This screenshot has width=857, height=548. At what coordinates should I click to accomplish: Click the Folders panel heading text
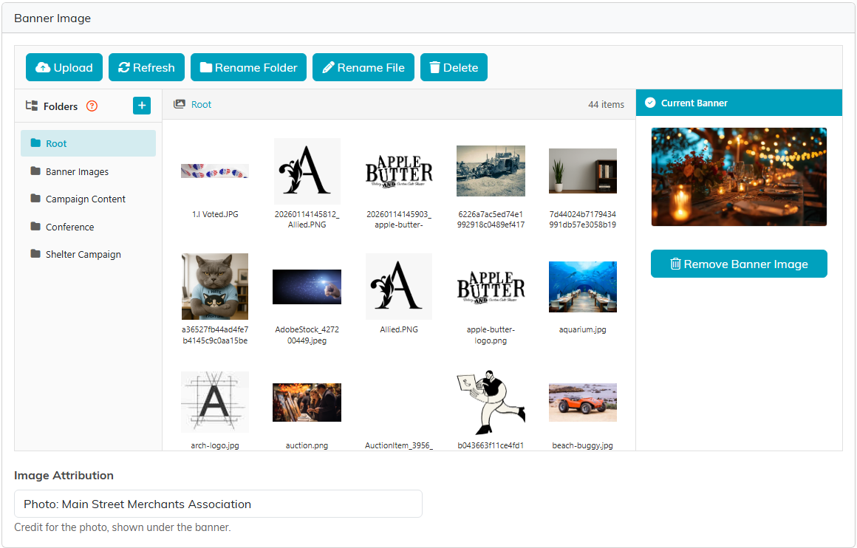[61, 106]
